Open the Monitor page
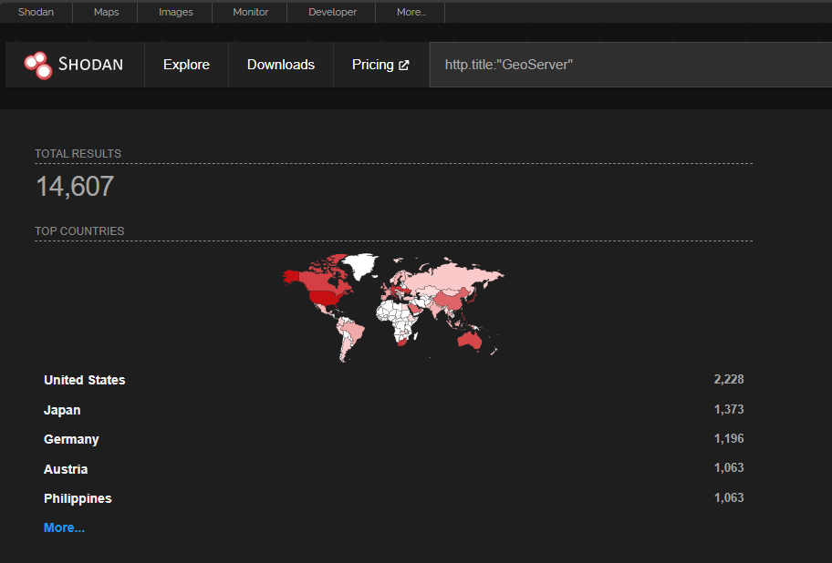 click(249, 12)
